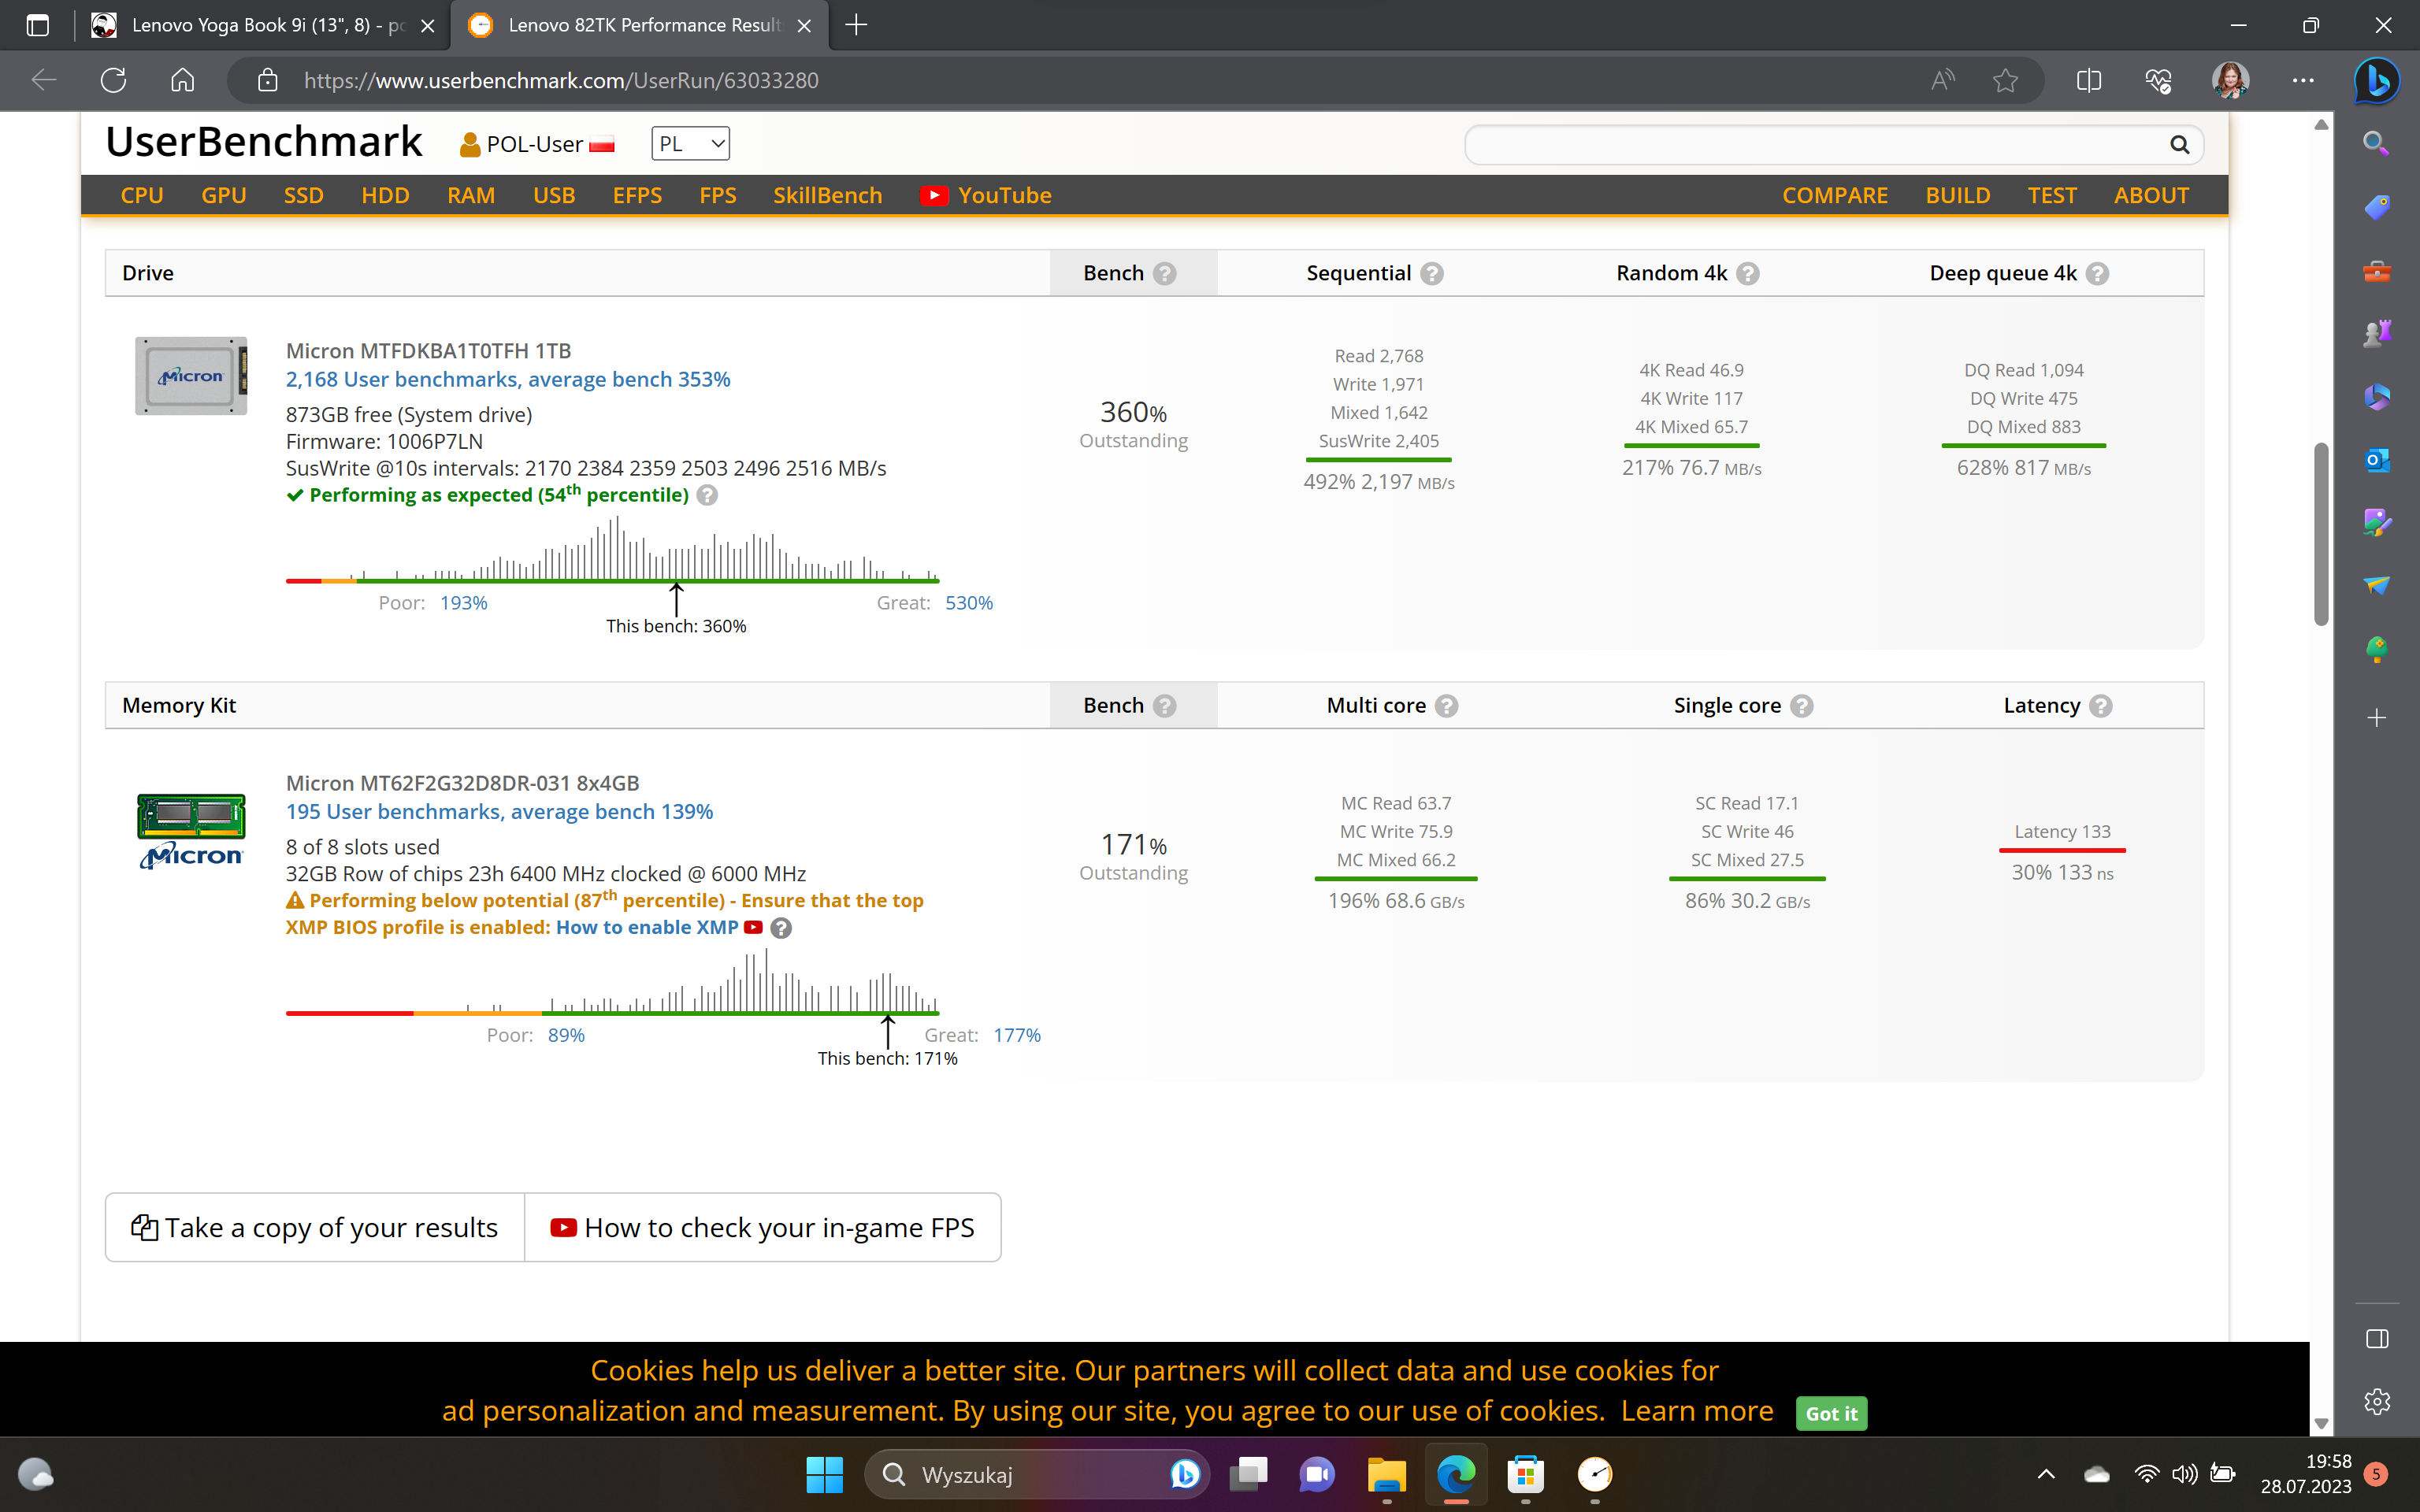Toggle the read aloud icon in address bar

tap(1942, 80)
